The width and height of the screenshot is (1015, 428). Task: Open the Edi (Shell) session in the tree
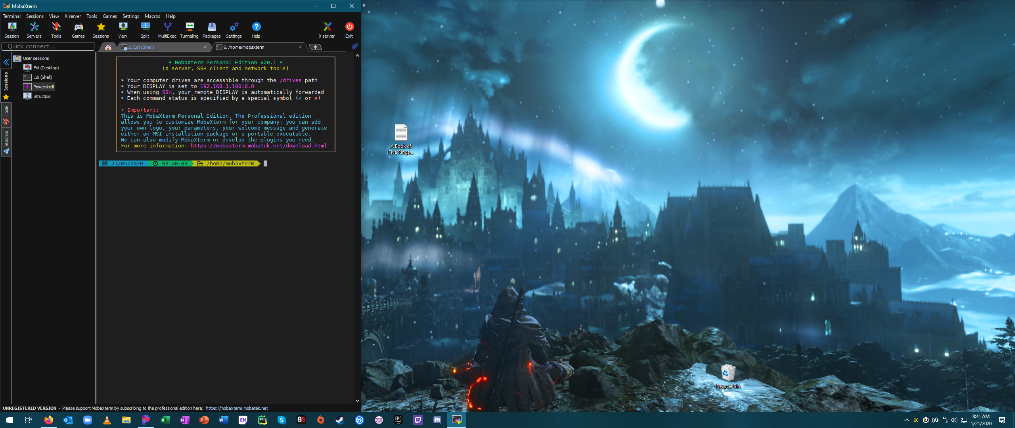pos(38,77)
